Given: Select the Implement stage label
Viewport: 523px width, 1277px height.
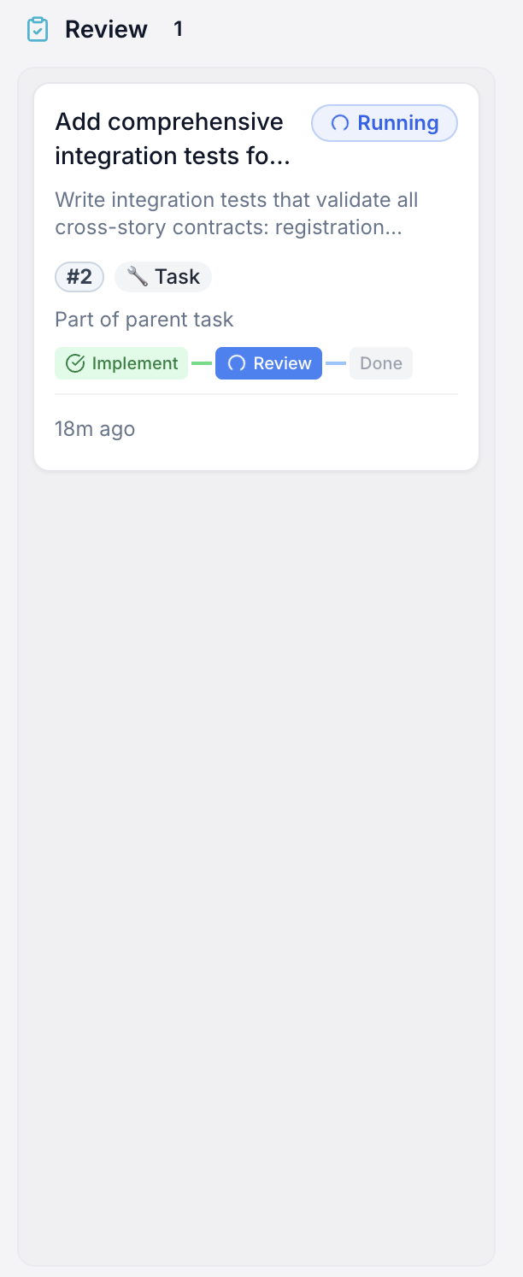Looking at the screenshot, I should 135,363.
